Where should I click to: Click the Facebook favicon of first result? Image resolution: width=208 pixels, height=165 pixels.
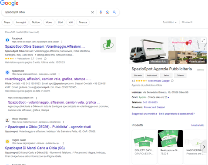pyautogui.click(x=7, y=40)
